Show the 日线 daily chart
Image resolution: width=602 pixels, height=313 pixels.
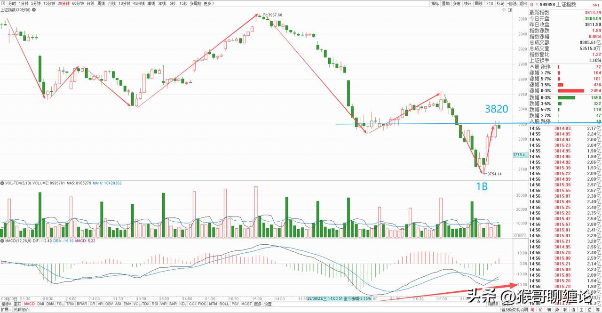point(89,3)
